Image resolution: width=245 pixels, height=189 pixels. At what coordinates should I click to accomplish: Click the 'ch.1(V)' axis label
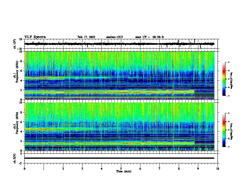[15, 44]
